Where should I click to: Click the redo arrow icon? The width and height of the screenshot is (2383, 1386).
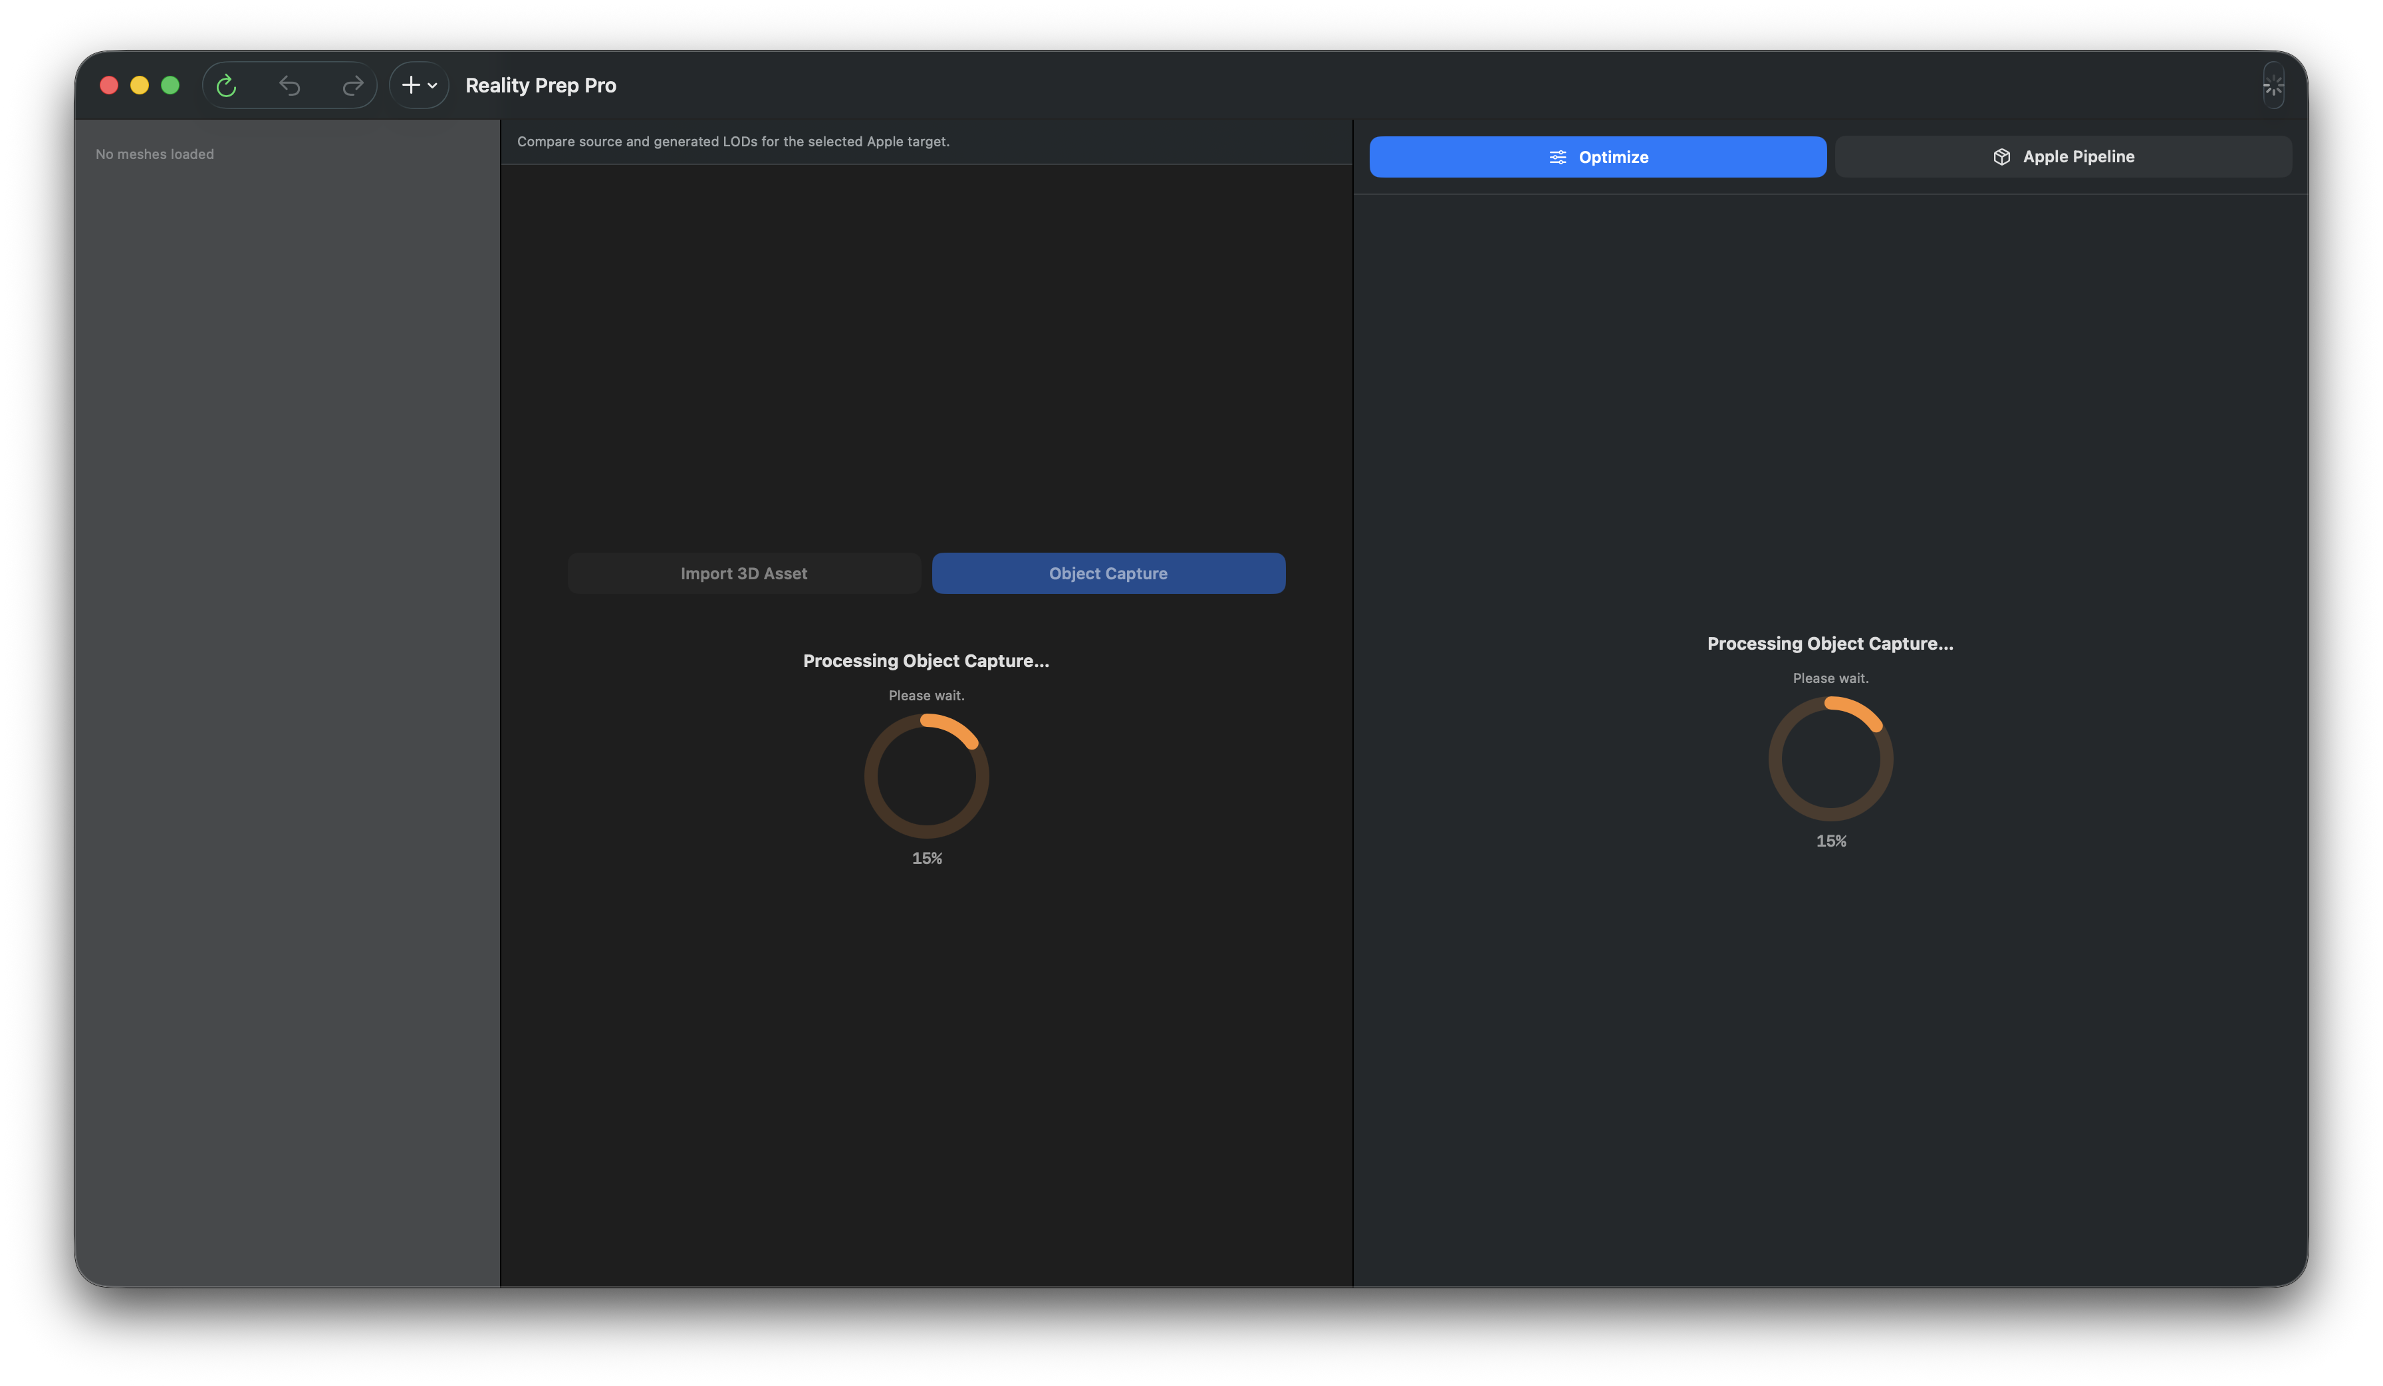point(352,85)
